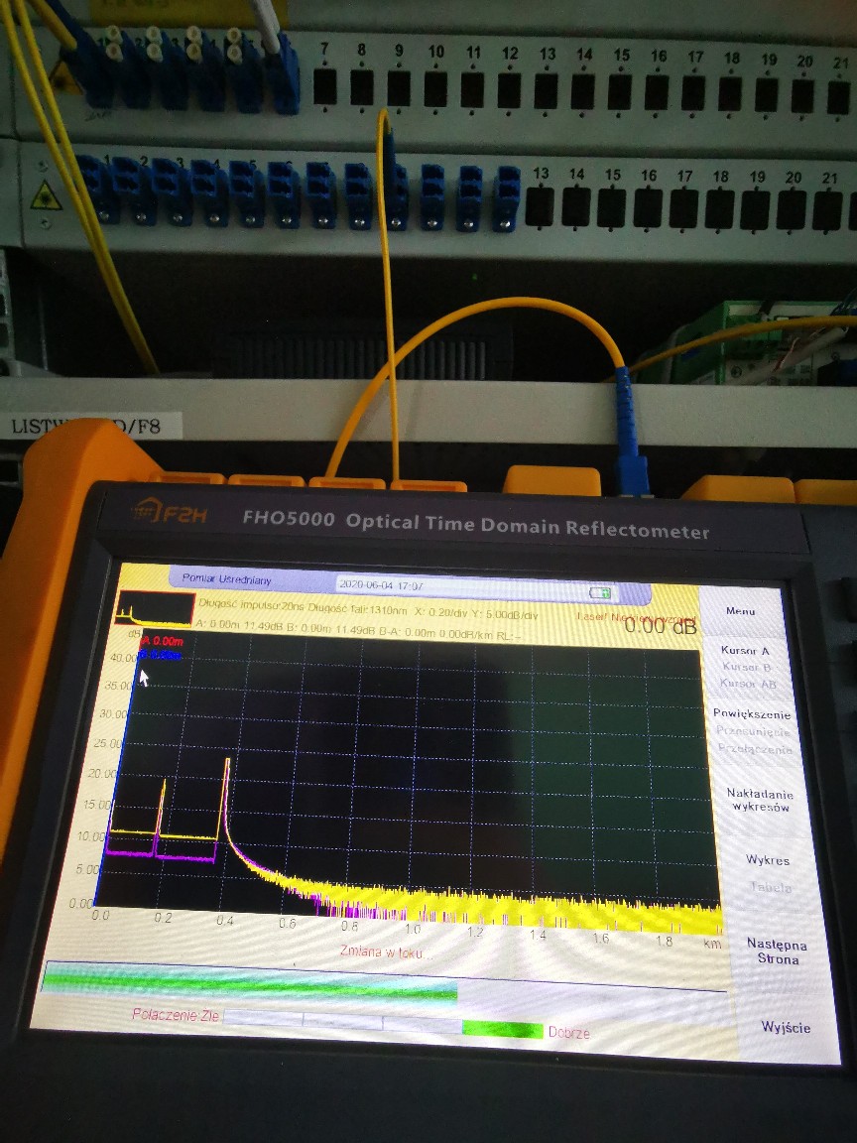Click the pulse width text 20ns
The width and height of the screenshot is (857, 1143).
pyautogui.click(x=293, y=605)
